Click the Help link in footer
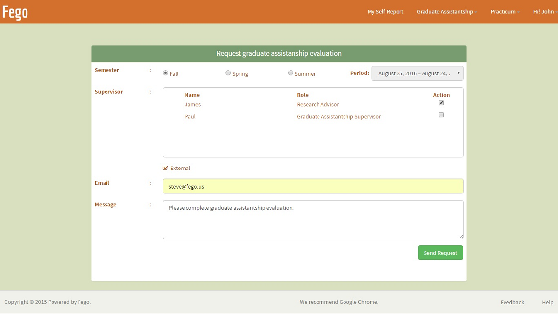Screen dimensions: 558x314 [547, 302]
